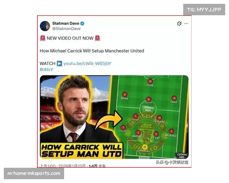Open the three-dot more options menu
This screenshot has width=229, height=183.
pyautogui.click(x=186, y=24)
